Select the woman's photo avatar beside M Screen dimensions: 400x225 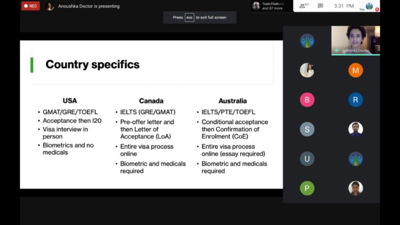coord(307,70)
